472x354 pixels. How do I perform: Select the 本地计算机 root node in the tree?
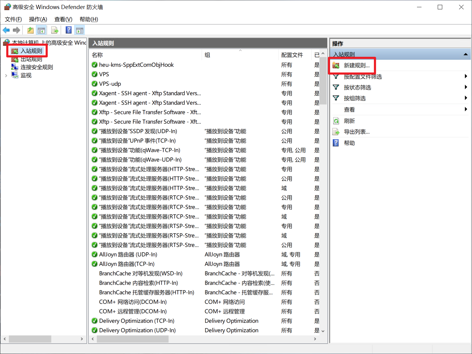[x=49, y=43]
